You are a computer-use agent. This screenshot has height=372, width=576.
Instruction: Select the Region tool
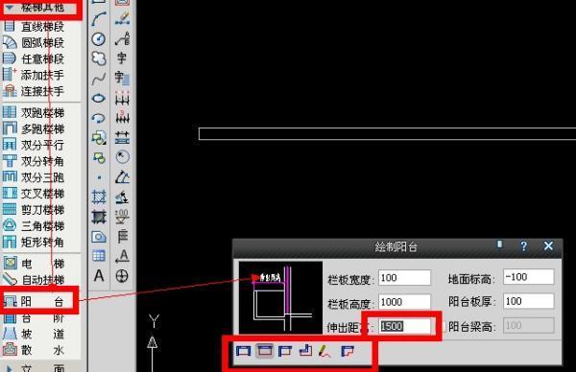pyautogui.click(x=99, y=237)
